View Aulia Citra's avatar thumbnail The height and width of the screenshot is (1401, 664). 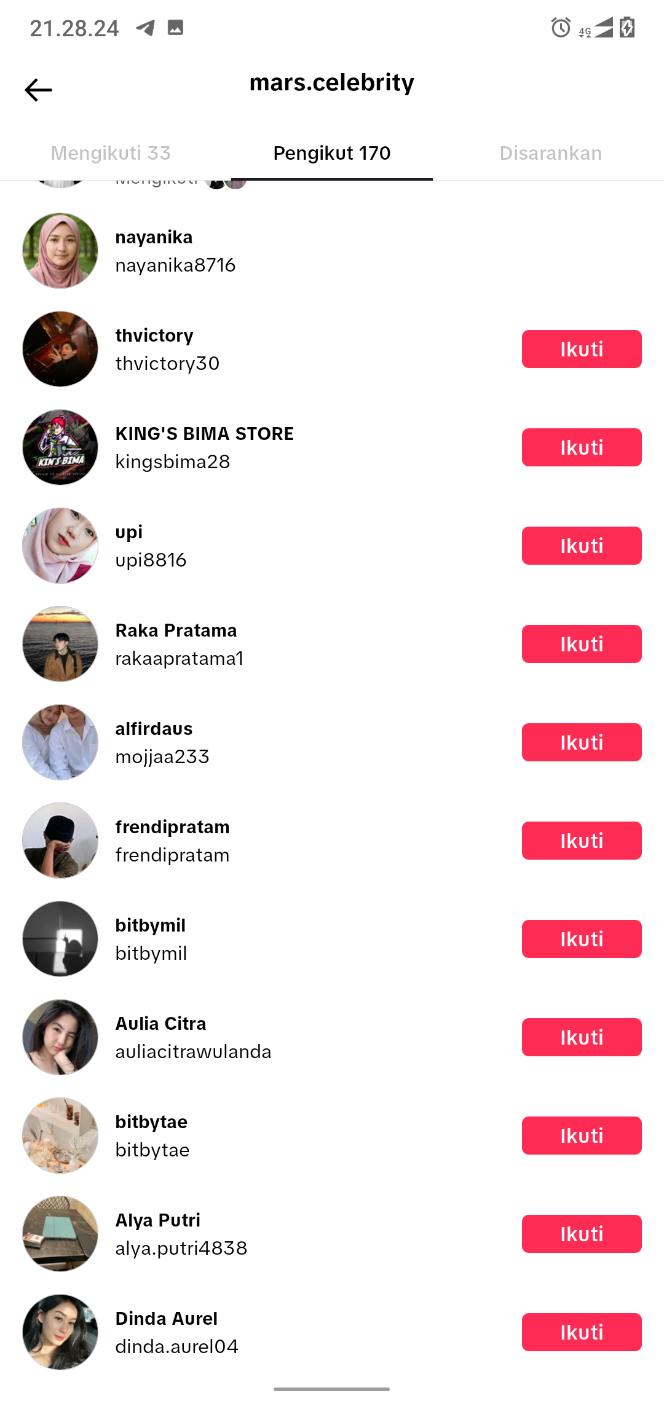point(60,1037)
